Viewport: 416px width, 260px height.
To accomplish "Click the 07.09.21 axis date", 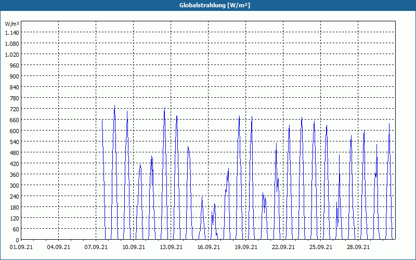I will pyautogui.click(x=96, y=248).
